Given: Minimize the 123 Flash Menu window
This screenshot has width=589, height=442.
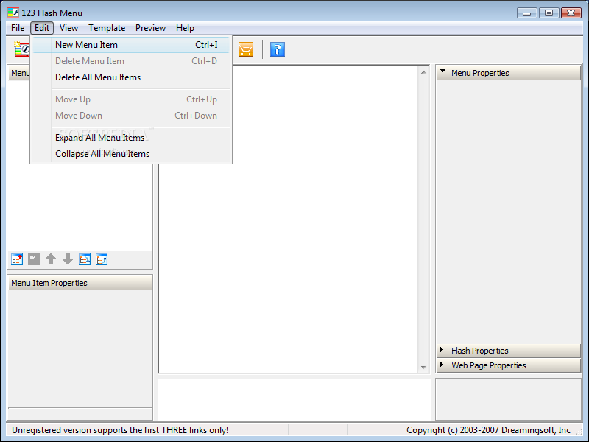Looking at the screenshot, I should (x=527, y=13).
